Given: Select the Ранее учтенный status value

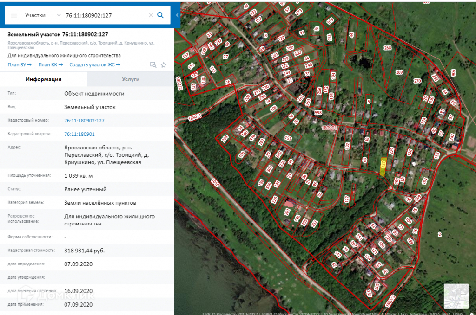Looking at the screenshot, I should point(86,189).
